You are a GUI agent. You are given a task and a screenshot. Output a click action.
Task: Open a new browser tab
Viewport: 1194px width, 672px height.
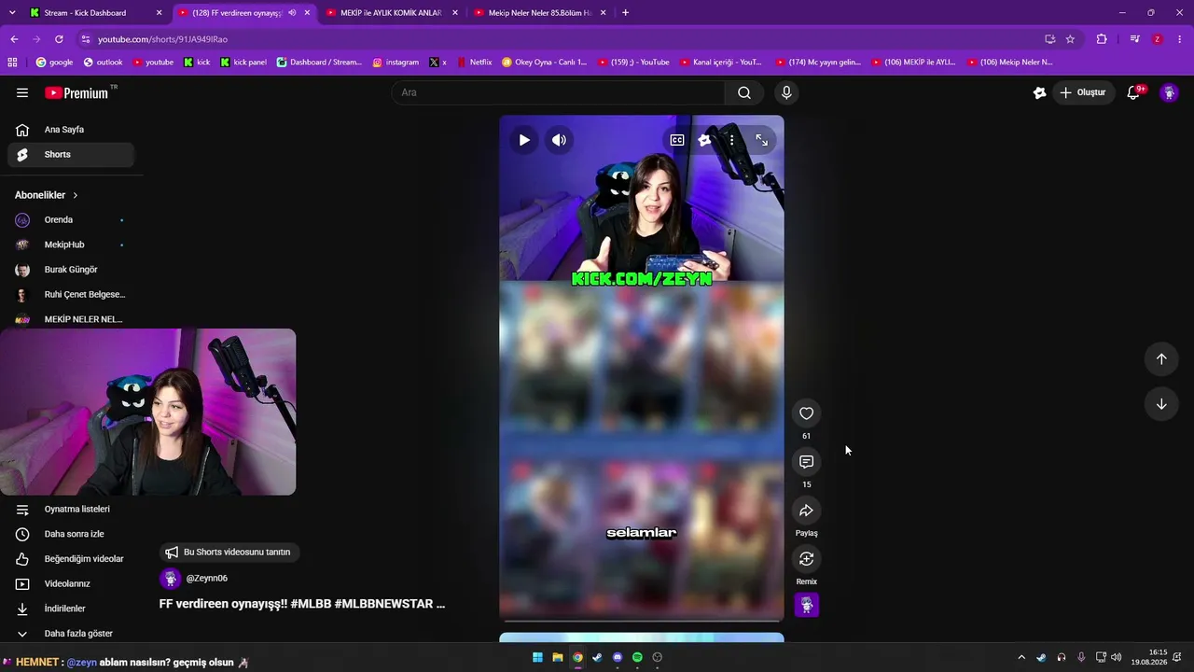pyautogui.click(x=625, y=13)
